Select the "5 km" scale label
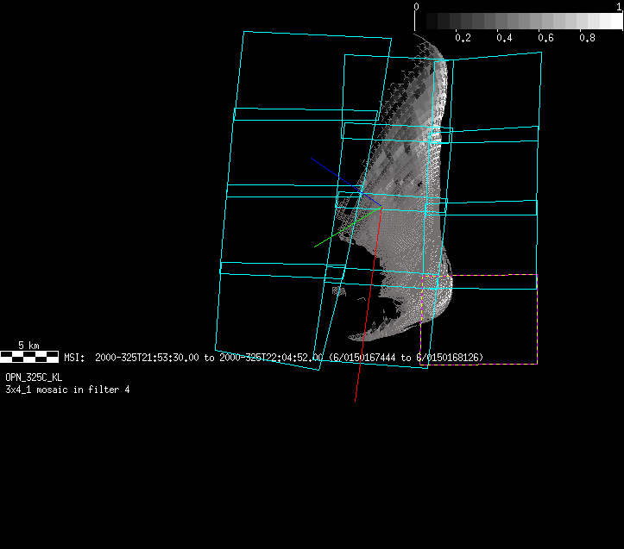This screenshot has height=549, width=624. 28,346
